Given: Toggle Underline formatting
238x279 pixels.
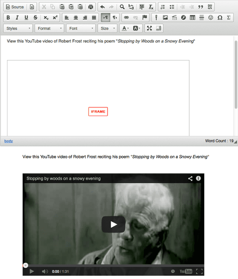Looking at the screenshot, I should pyautogui.click(x=26, y=18).
